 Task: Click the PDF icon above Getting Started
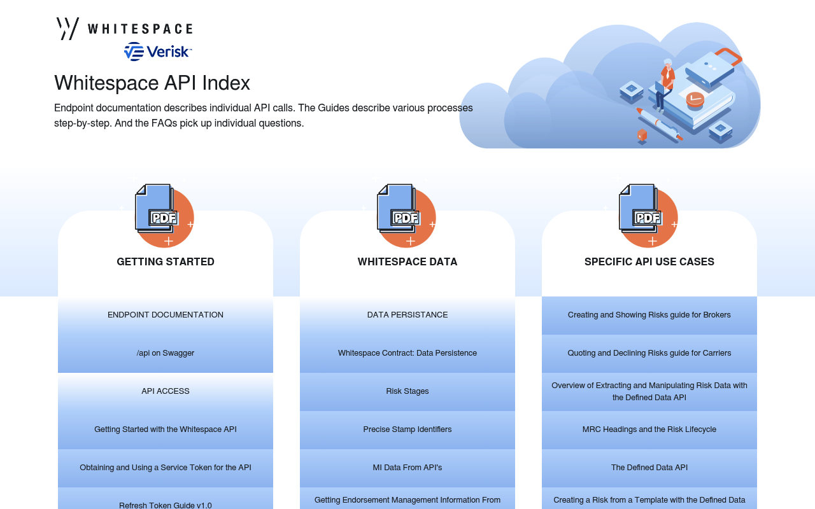point(165,215)
